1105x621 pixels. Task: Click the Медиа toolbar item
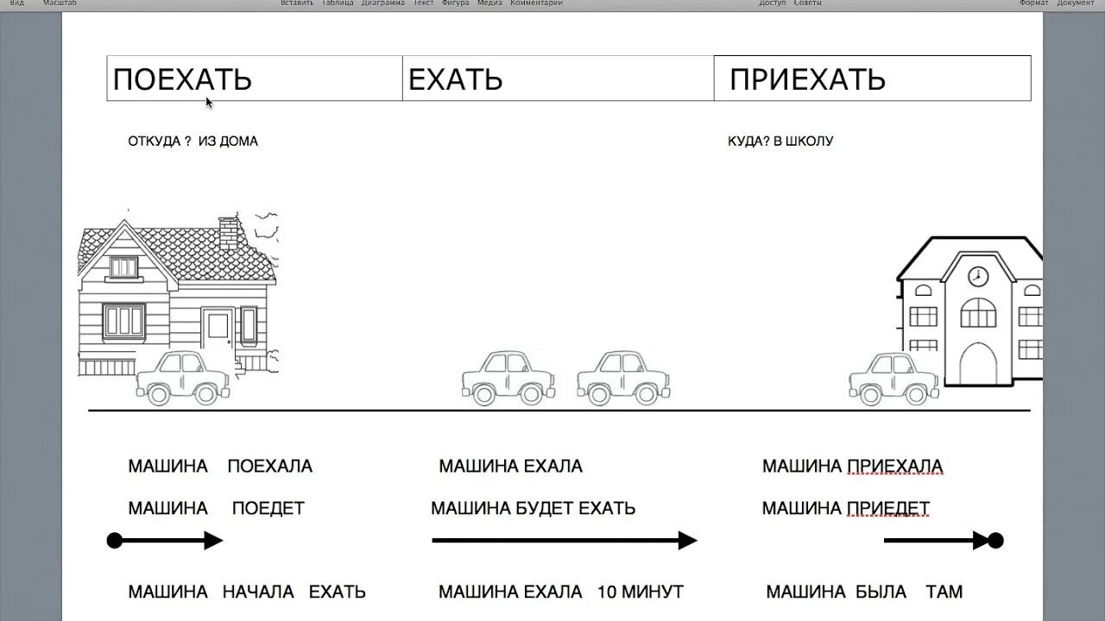click(489, 3)
